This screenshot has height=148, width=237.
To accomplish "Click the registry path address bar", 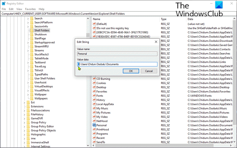I will coord(118,14).
